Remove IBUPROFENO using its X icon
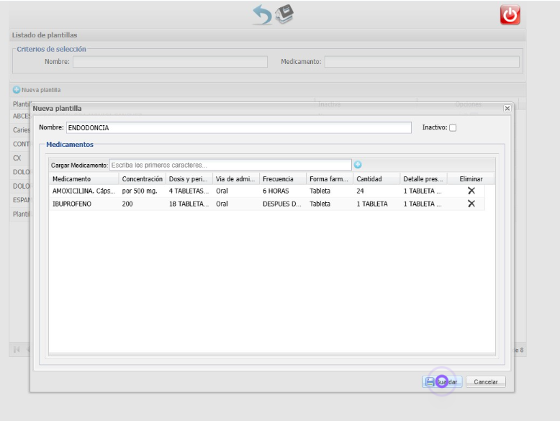Screen dimensions: 560x421 [471, 204]
